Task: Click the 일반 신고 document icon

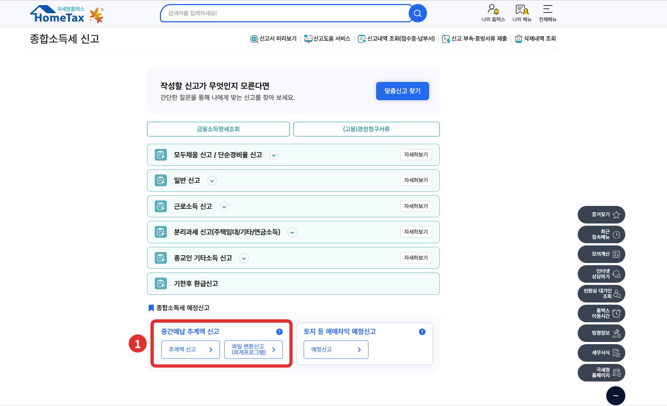Action: click(x=161, y=180)
